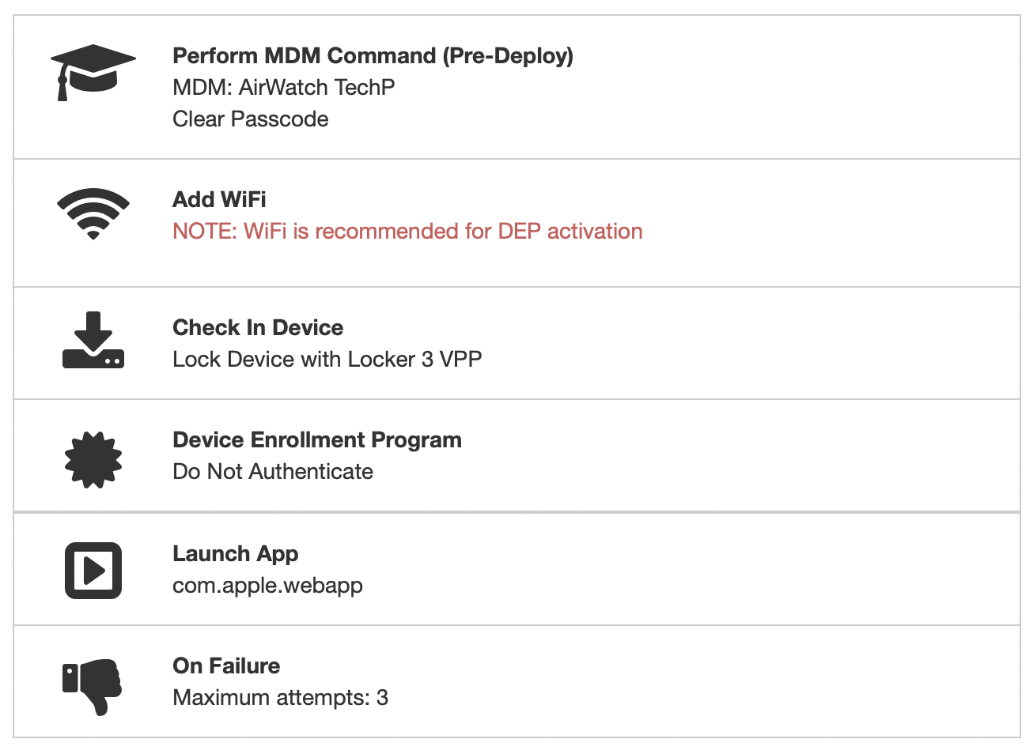Image resolution: width=1033 pixels, height=754 pixels.
Task: Click the graduation cap MDM command icon
Action: coord(93,73)
